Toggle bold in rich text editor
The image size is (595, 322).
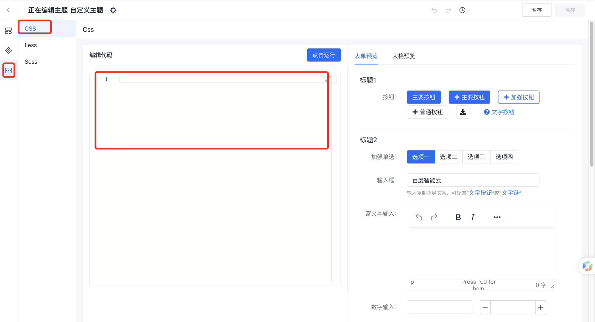458,217
